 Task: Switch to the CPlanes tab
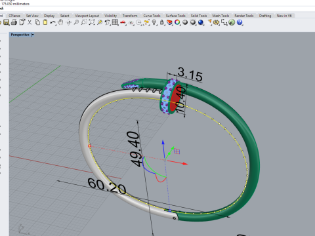14,16
